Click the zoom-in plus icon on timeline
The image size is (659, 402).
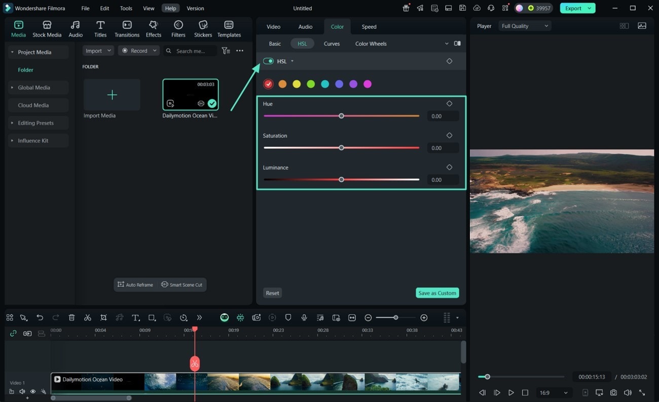[x=424, y=317]
